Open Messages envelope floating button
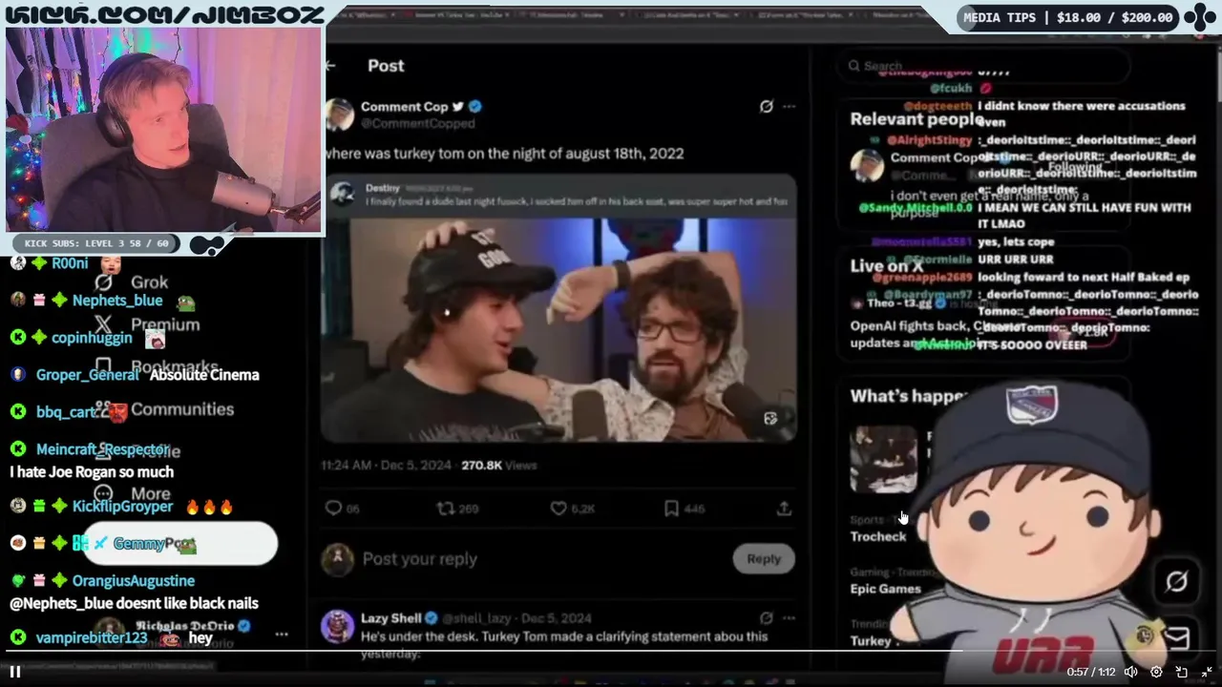Image resolution: width=1222 pixels, height=687 pixels. click(x=1176, y=637)
